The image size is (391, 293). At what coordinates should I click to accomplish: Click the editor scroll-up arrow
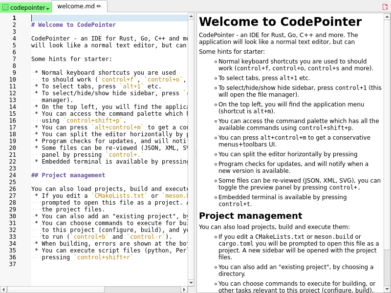(191, 17)
